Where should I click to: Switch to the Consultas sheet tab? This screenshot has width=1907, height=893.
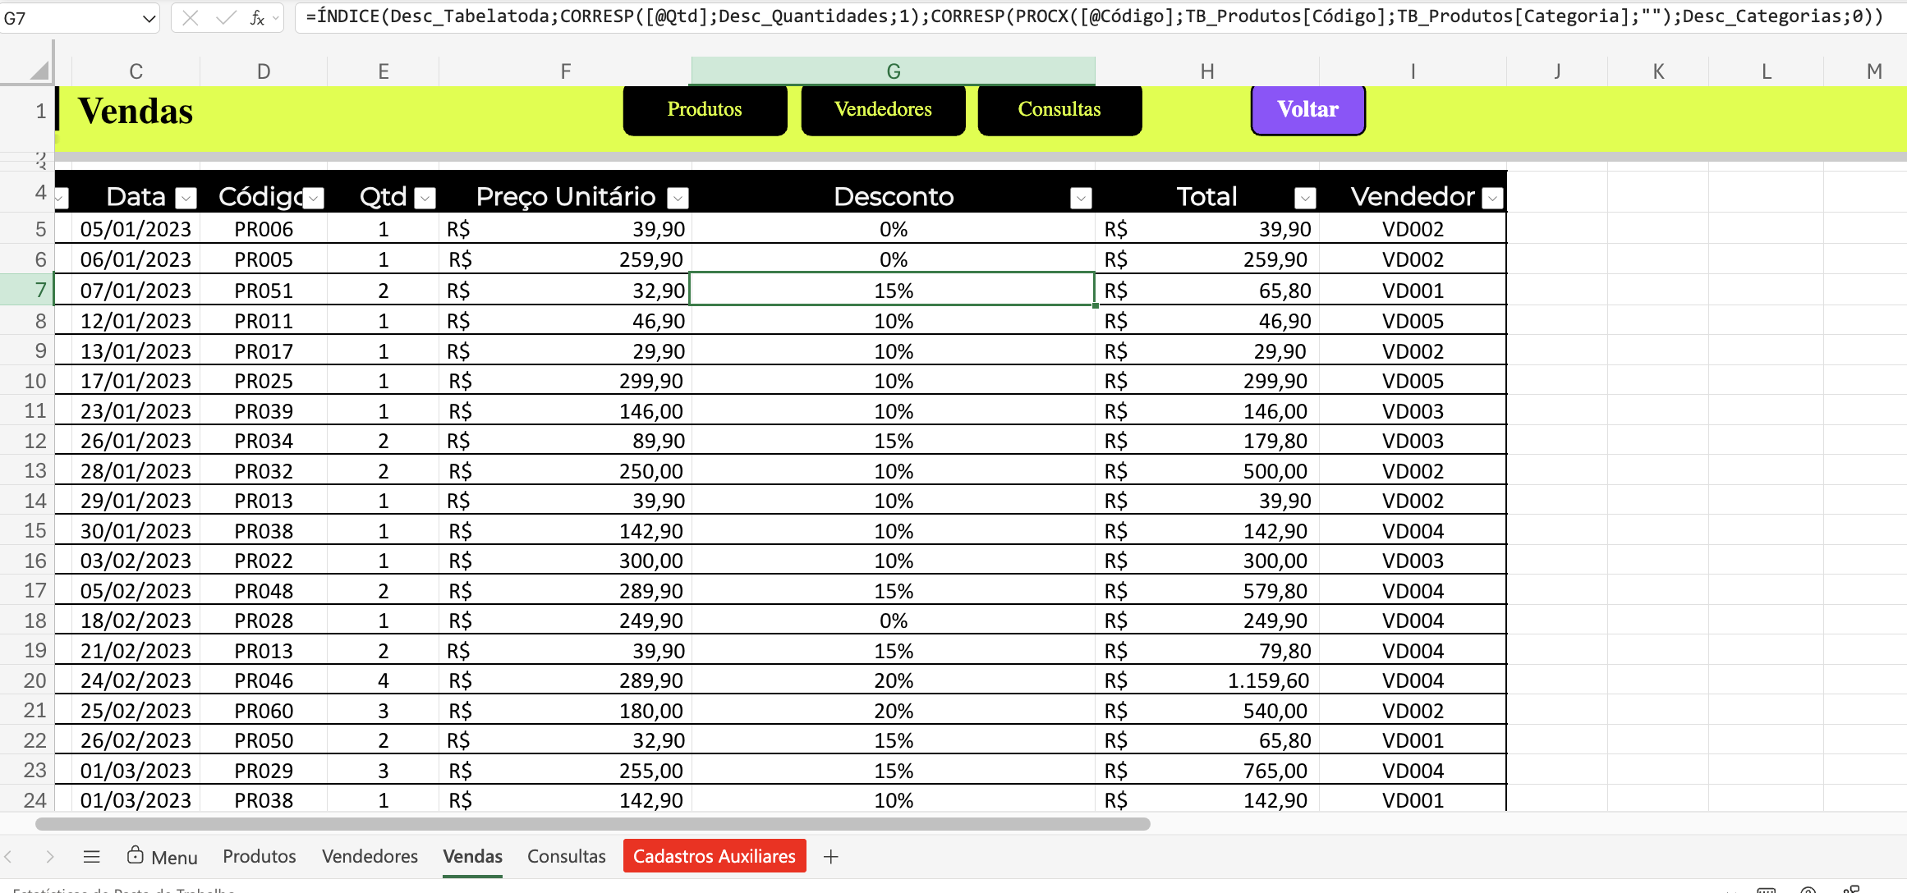(x=566, y=856)
